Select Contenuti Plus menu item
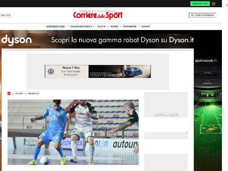Viewport: 228px width, 171px height. coord(55,27)
